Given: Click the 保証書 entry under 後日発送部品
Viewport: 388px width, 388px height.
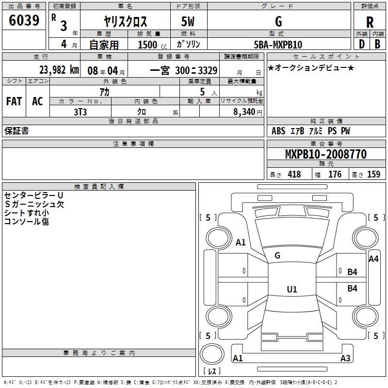Looking at the screenshot, I should 16,130.
